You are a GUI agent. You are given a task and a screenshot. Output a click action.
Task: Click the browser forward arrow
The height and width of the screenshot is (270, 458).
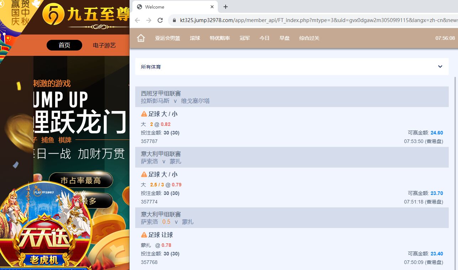coord(149,20)
